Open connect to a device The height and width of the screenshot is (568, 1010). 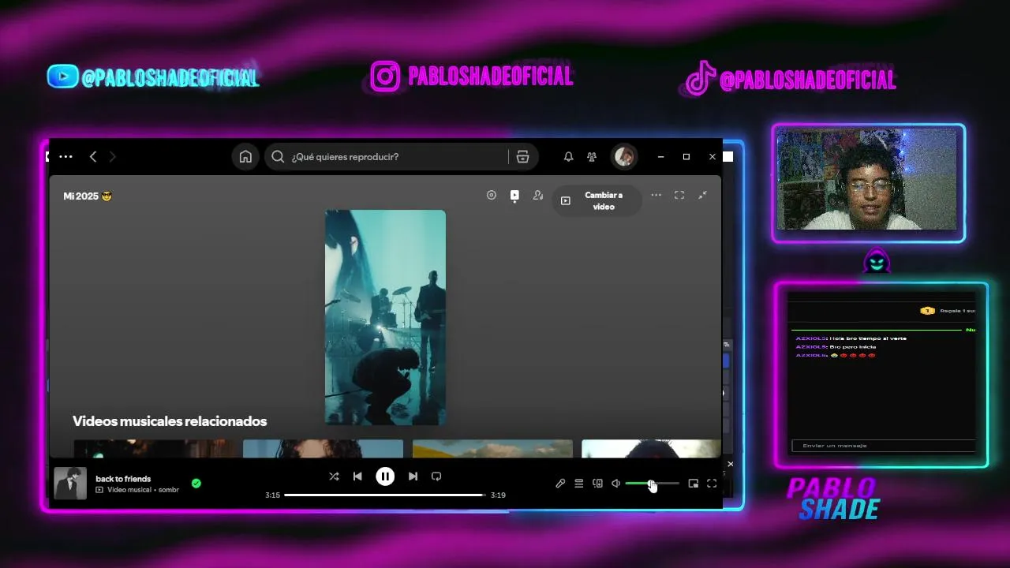point(597,484)
